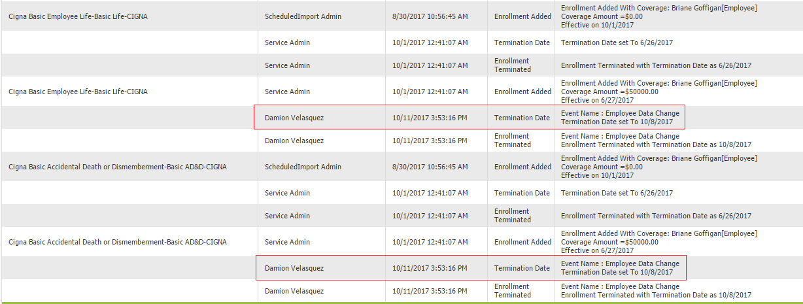This screenshot has width=803, height=304.
Task: Click the second Cigna Basic Employee Life-Basic Life-CIGNA cell
Action: click(78, 92)
